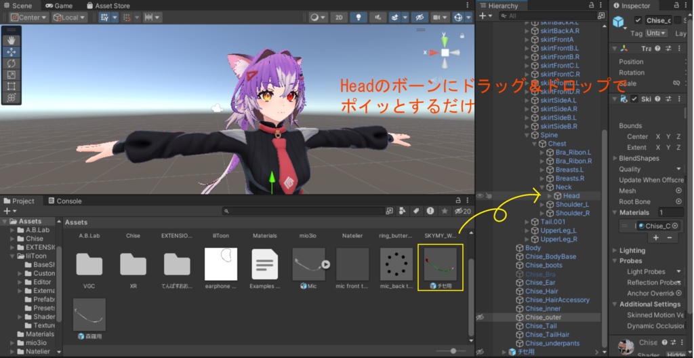Select the Move tool
694x358 pixels.
coord(12,52)
